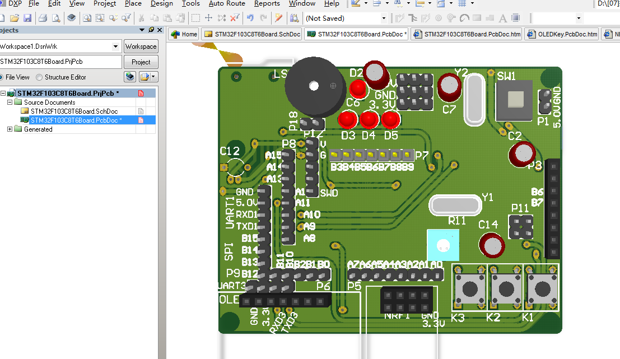Open the Devices view chip icon

click(72, 18)
